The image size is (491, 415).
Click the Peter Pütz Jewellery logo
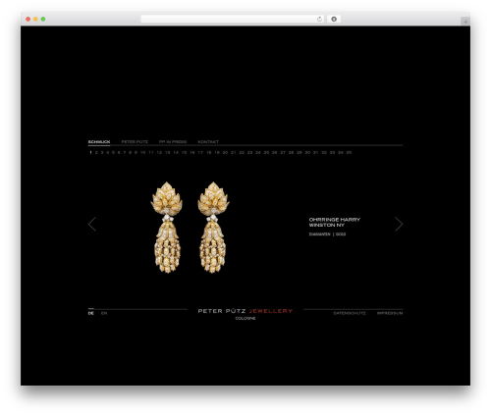tap(245, 313)
